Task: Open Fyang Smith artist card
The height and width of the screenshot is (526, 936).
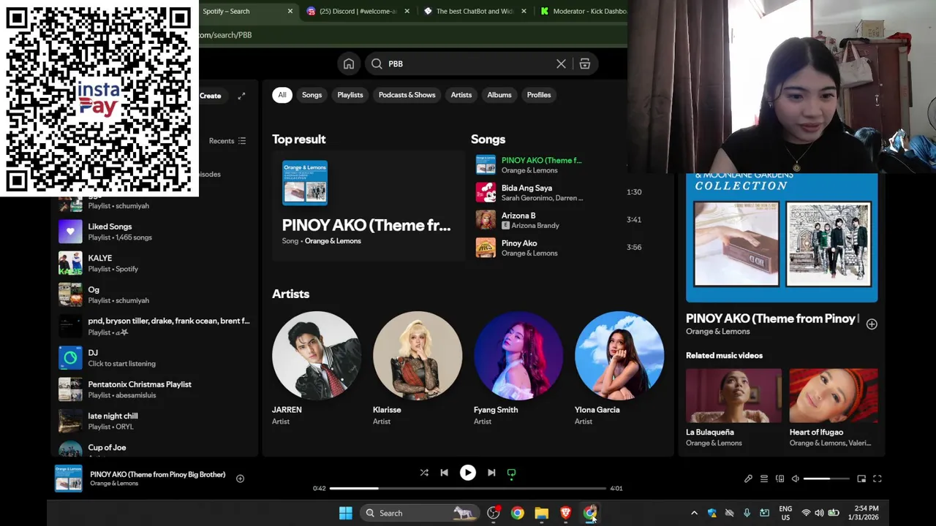Action: [x=518, y=370]
